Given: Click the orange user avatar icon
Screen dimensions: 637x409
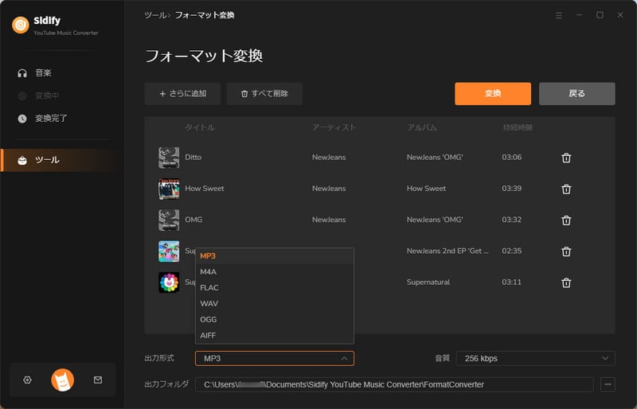Looking at the screenshot, I should [x=63, y=380].
